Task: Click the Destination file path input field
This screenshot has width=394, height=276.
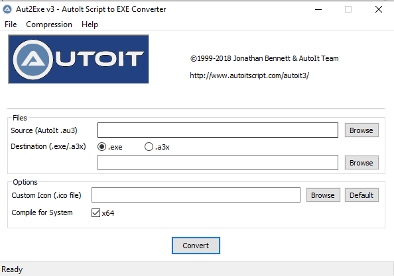Action: pyautogui.click(x=218, y=162)
